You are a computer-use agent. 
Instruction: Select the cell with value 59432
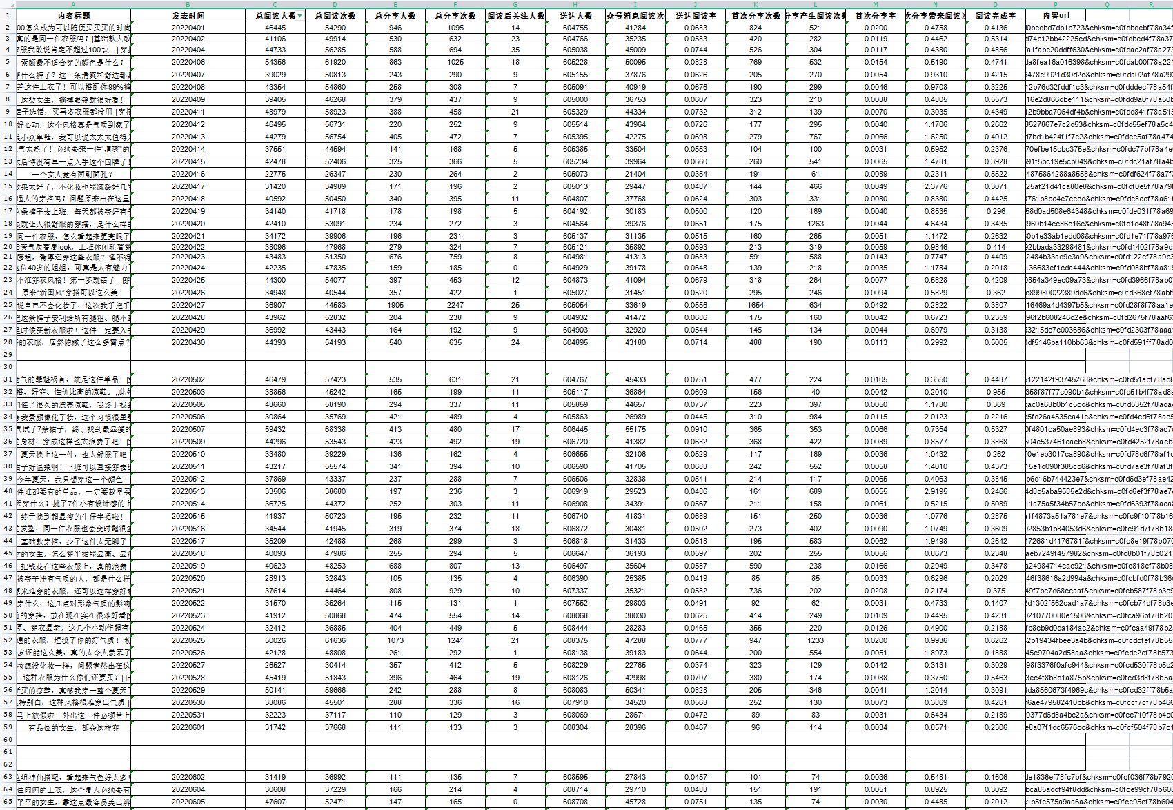275,429
